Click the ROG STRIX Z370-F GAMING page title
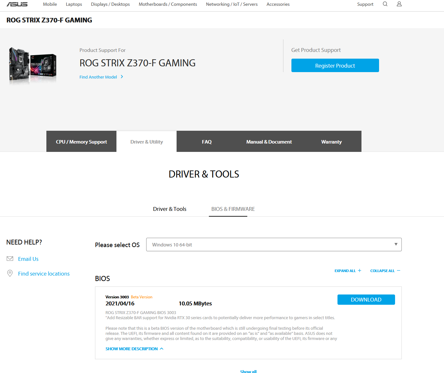 coord(49,20)
